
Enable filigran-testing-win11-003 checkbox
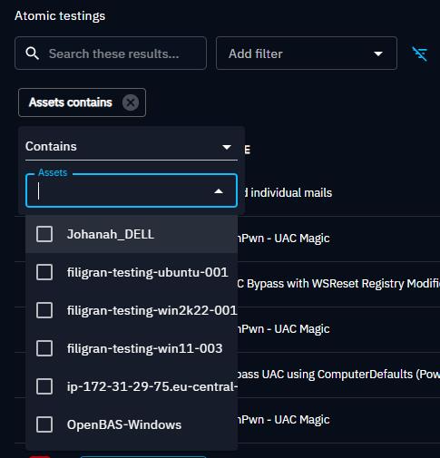point(44,348)
